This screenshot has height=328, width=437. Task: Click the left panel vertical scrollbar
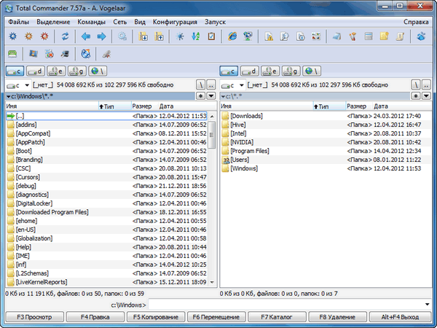pos(212,197)
